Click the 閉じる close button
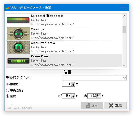 tap(116, 105)
